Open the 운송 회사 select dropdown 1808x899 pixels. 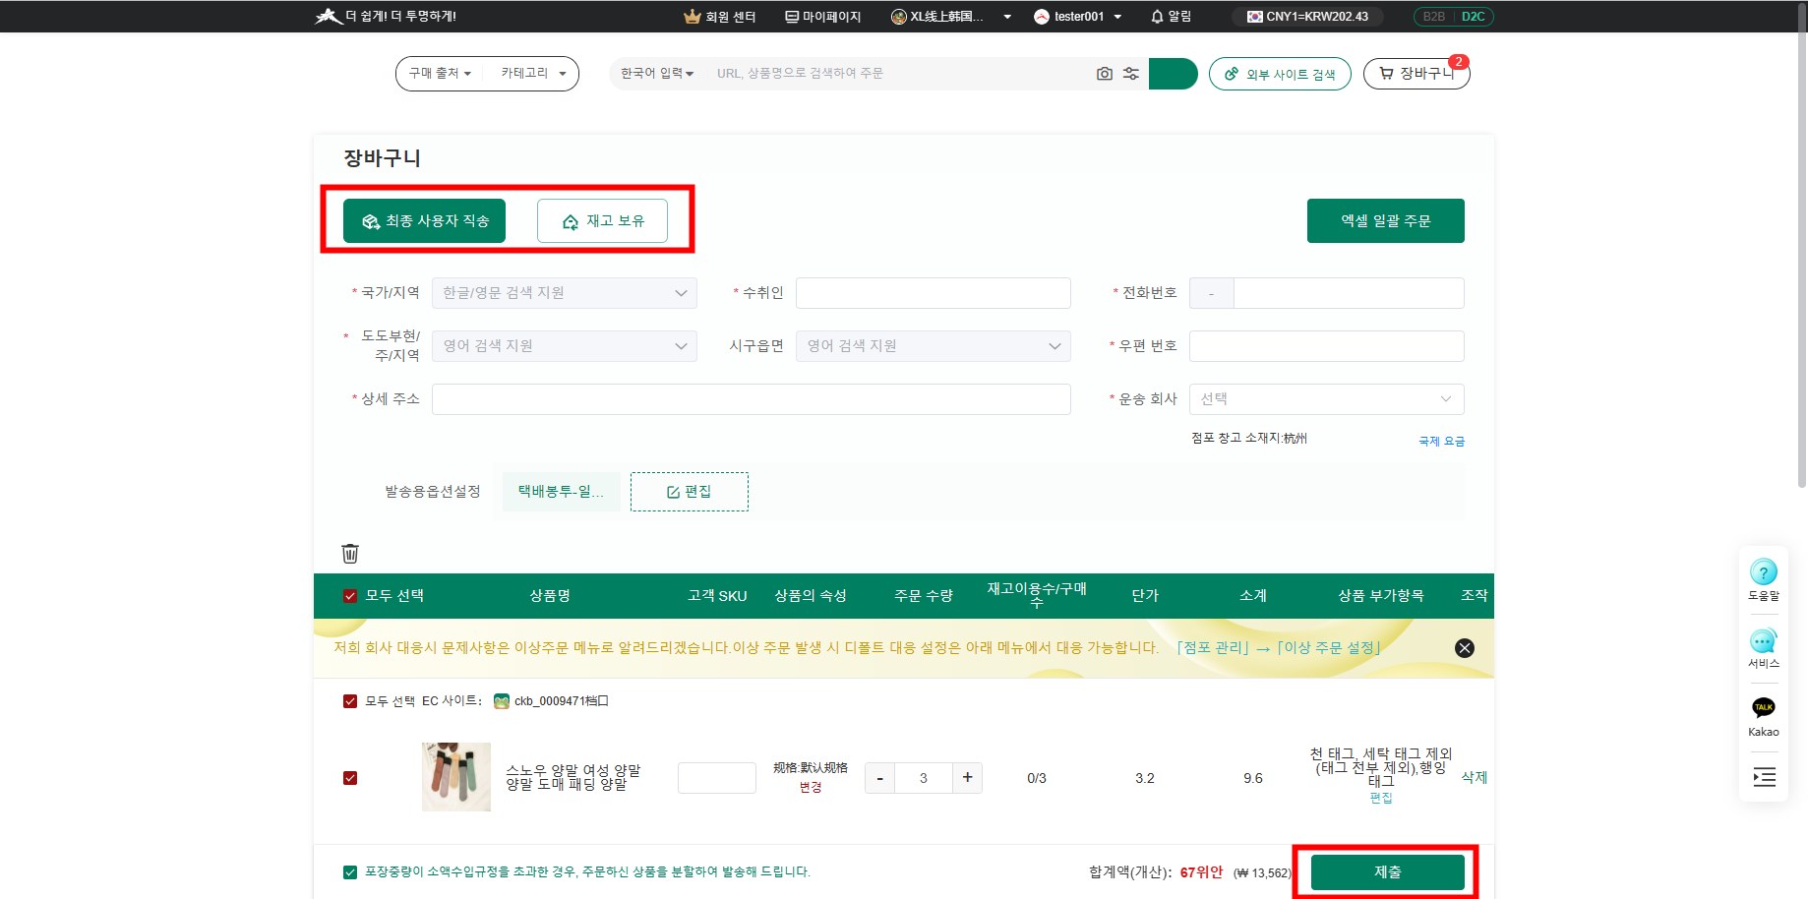coord(1326,399)
